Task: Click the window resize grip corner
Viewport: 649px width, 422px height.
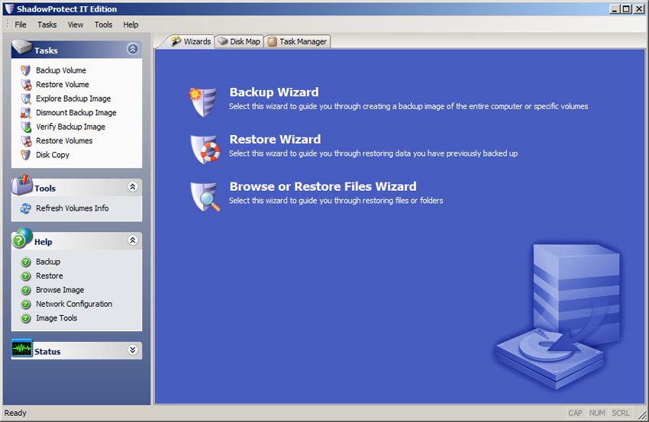Action: pos(642,415)
